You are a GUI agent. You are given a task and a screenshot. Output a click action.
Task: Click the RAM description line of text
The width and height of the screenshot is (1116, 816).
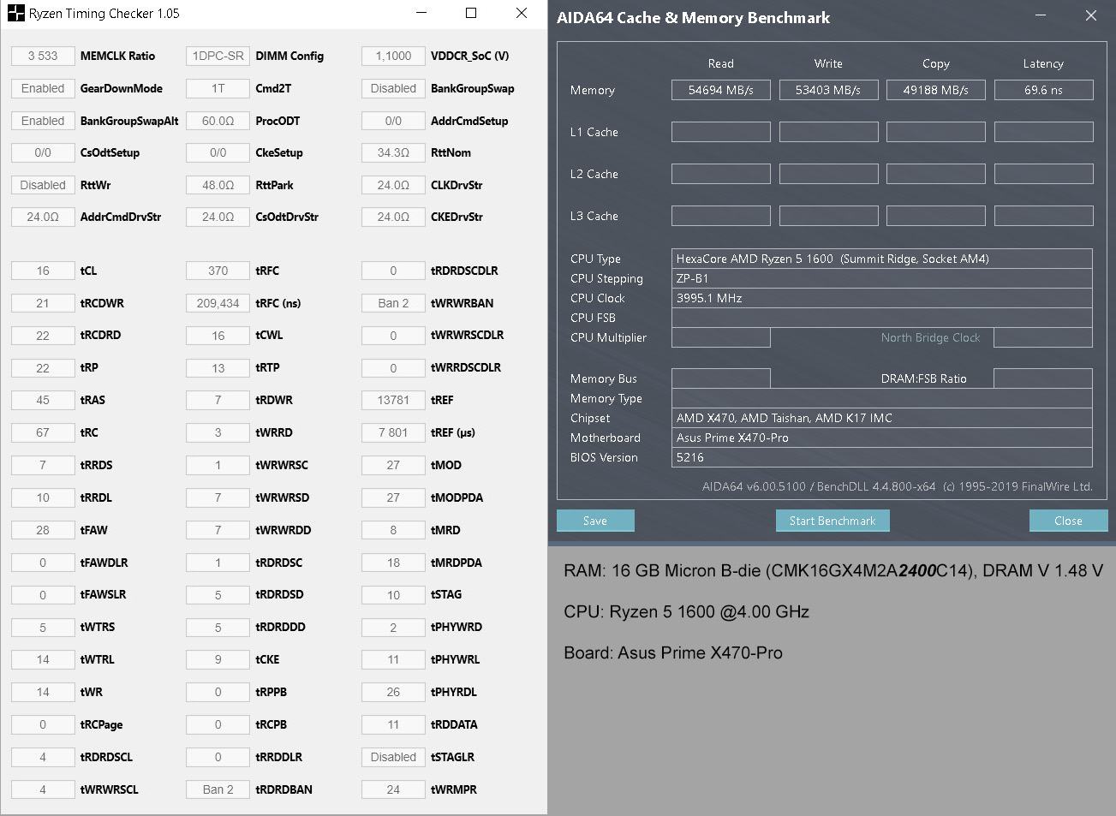click(833, 571)
